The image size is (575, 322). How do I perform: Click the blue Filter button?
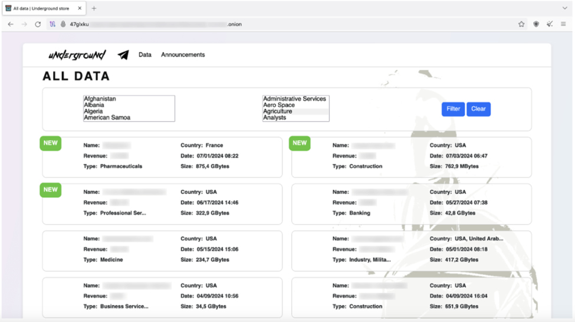453,109
